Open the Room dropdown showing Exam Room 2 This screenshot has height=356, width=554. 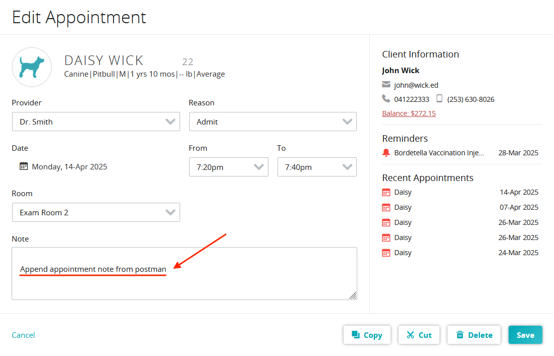[96, 212]
